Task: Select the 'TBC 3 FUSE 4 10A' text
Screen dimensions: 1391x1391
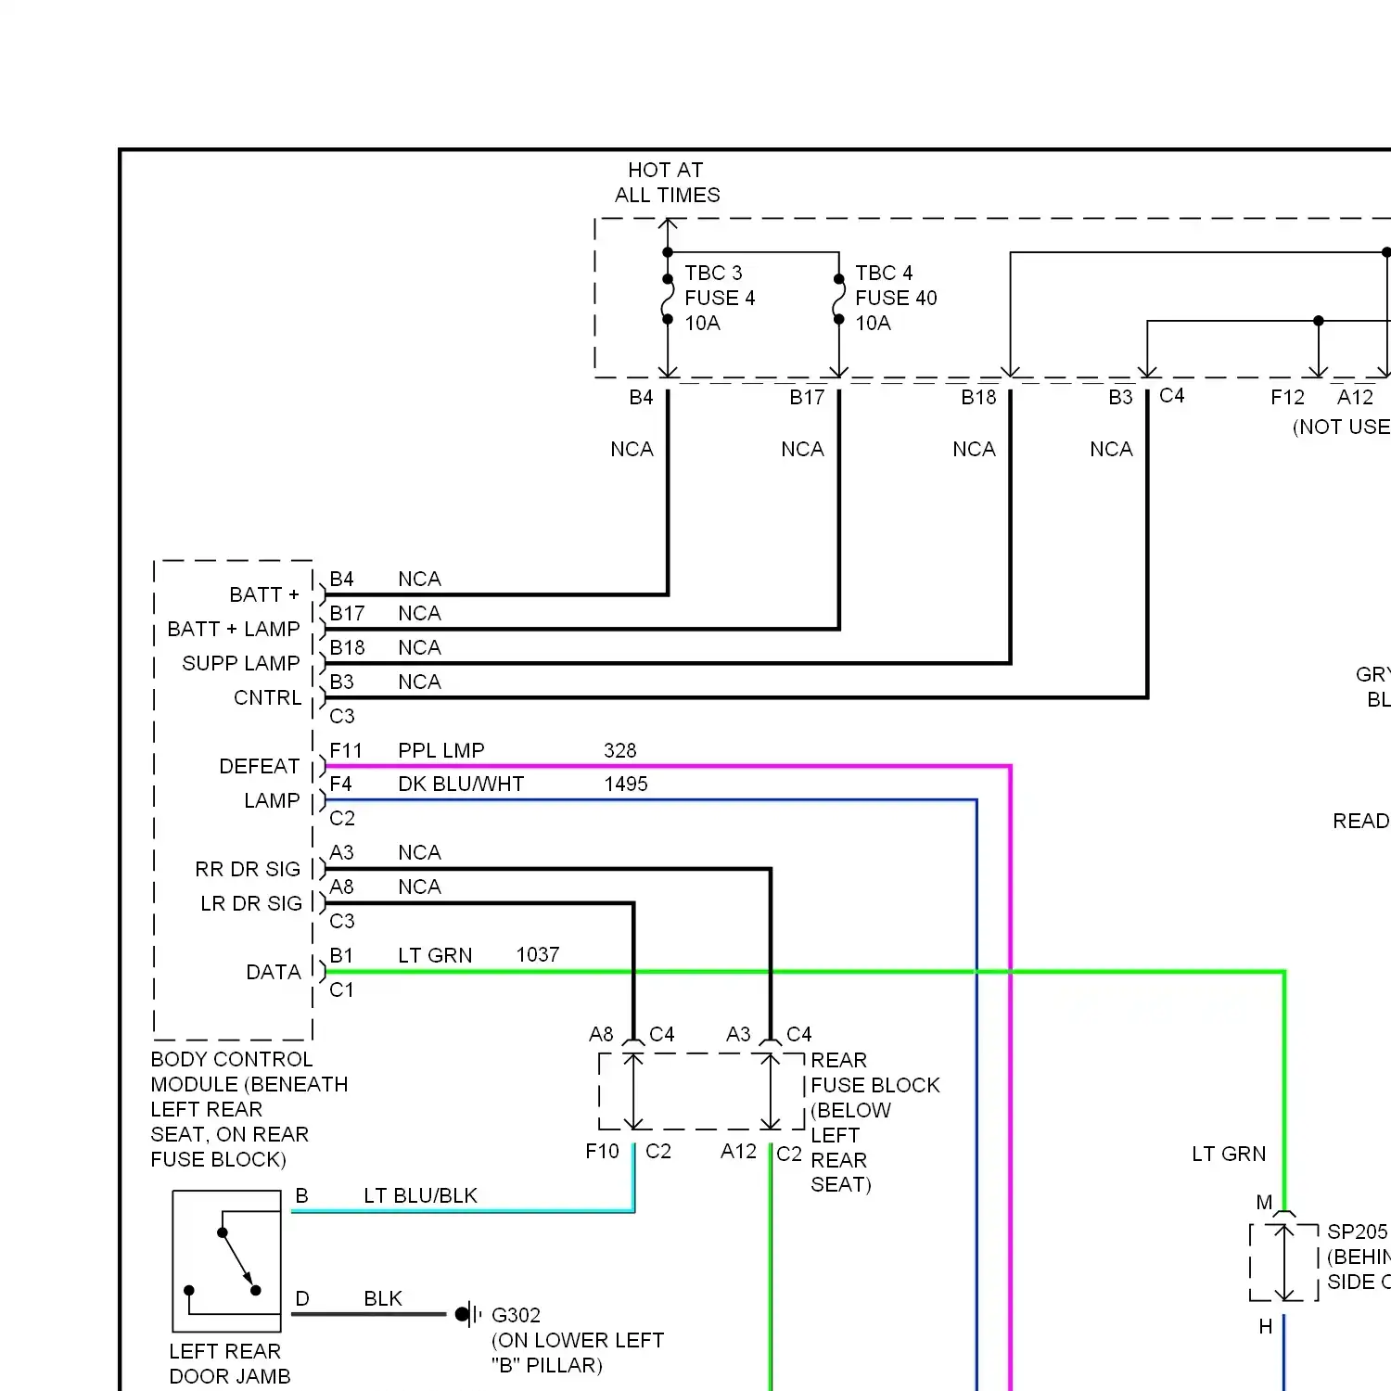Action: [x=720, y=298]
